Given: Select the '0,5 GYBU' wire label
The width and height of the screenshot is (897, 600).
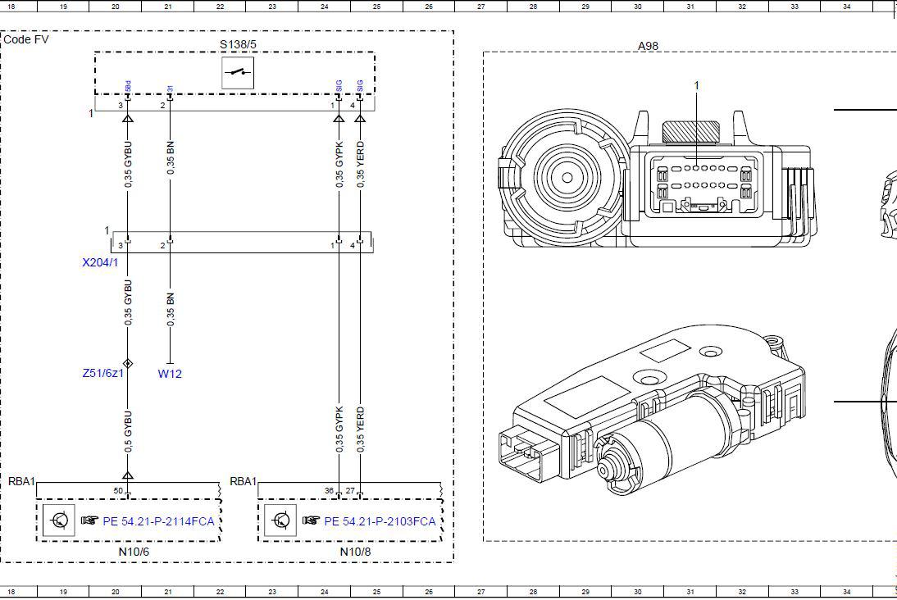Looking at the screenshot, I should pyautogui.click(x=128, y=431).
